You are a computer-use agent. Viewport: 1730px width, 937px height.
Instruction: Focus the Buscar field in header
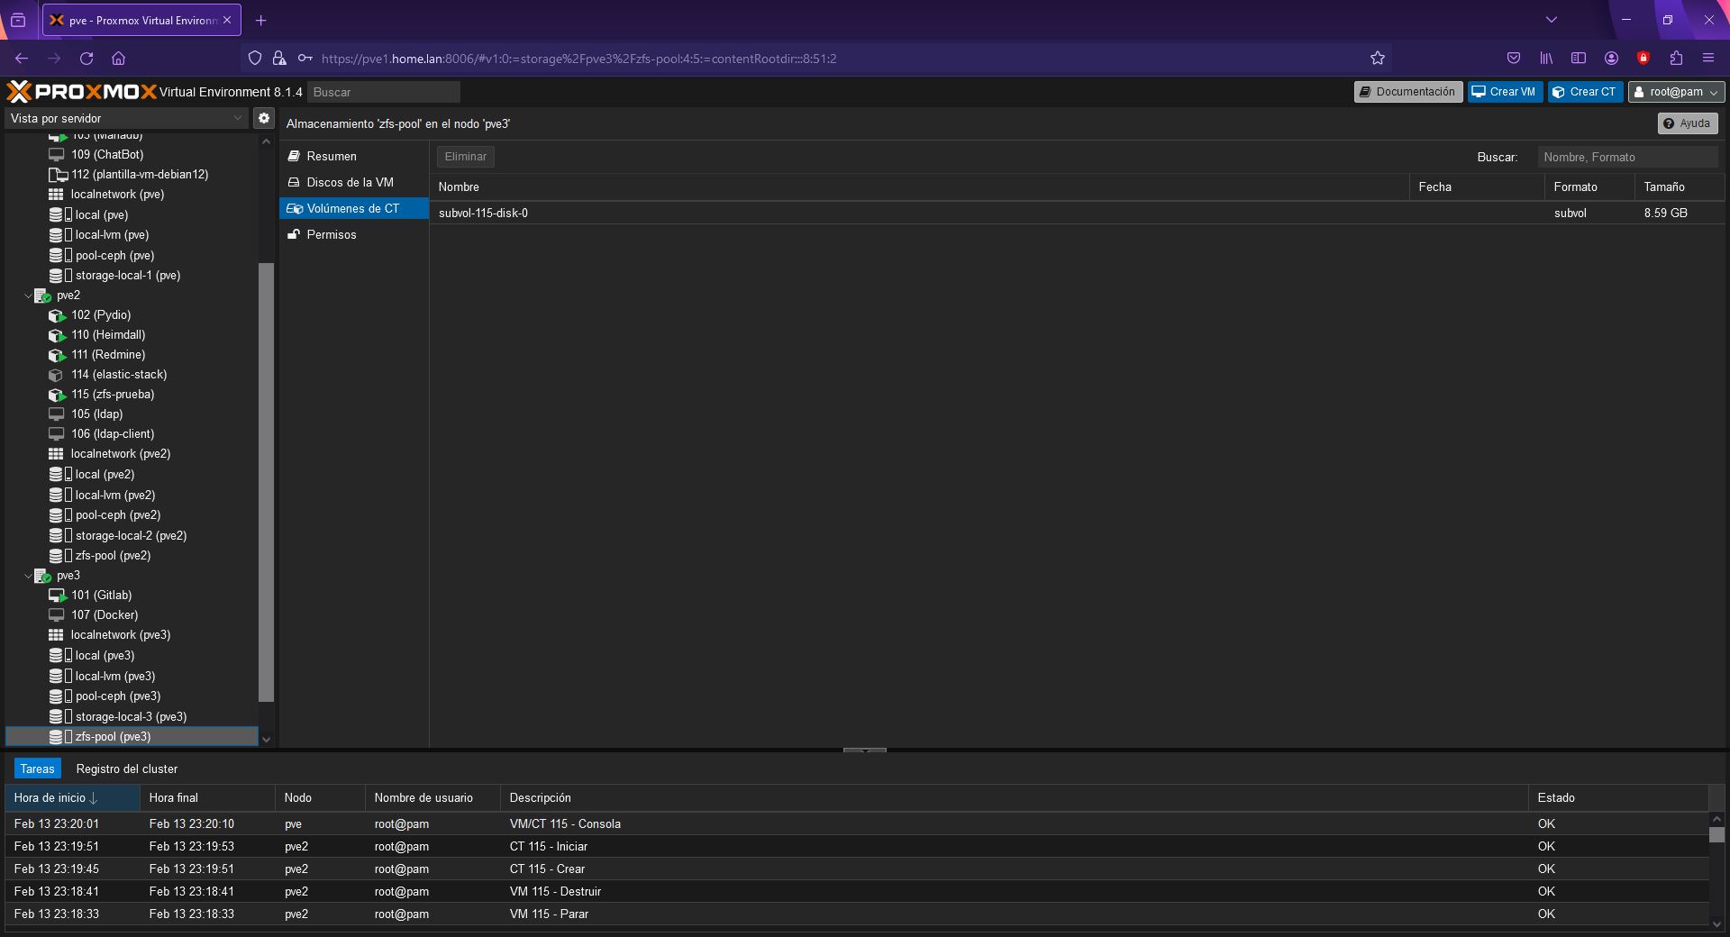tap(384, 92)
